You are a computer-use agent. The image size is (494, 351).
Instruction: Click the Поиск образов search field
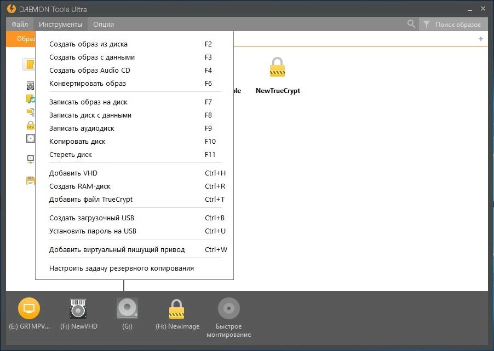coord(457,24)
